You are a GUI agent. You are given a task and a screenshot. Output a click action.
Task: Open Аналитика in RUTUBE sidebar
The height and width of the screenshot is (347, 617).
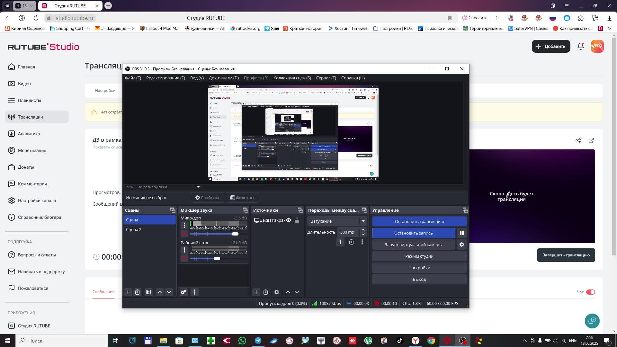pos(37,134)
